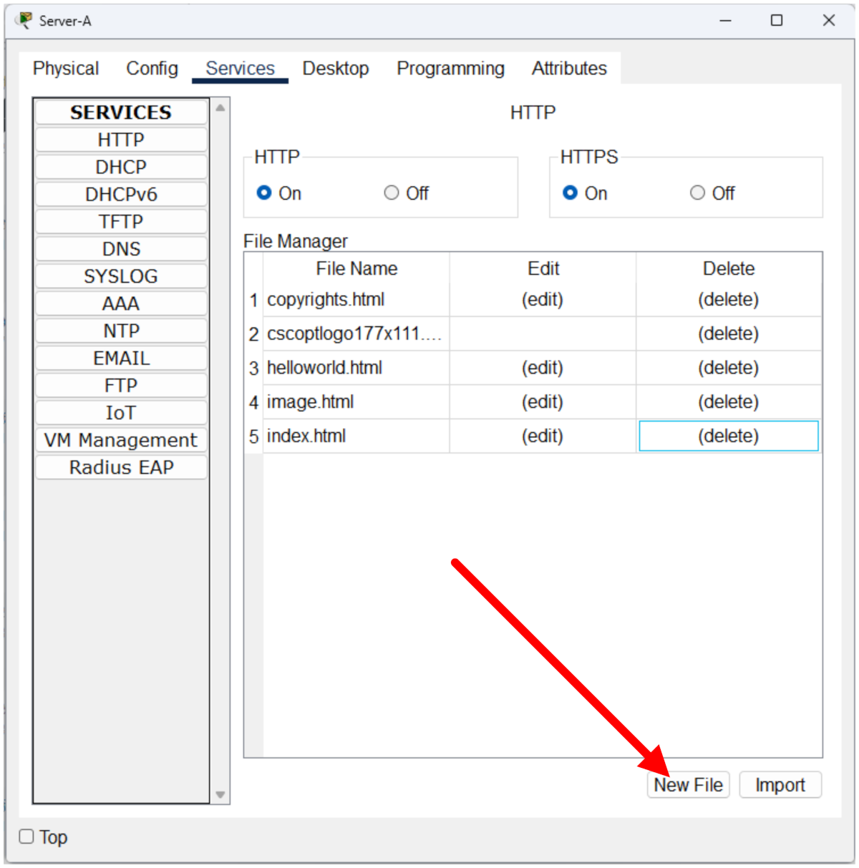Viewport: 859px width, 868px height.
Task: Click the New File button
Action: tap(688, 785)
